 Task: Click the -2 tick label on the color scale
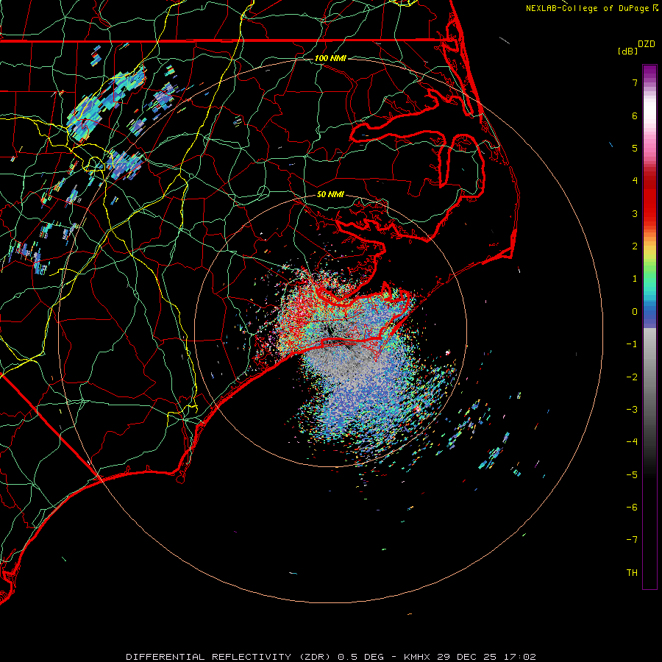click(x=632, y=377)
